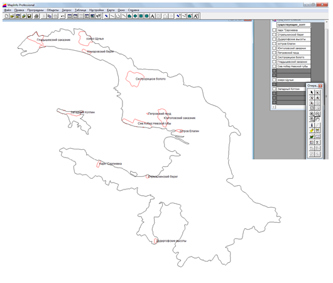Image resolution: width=333 pixels, height=283 pixels.
Task: Click the 'Западный Котлин' list cell
Action: tap(291, 89)
